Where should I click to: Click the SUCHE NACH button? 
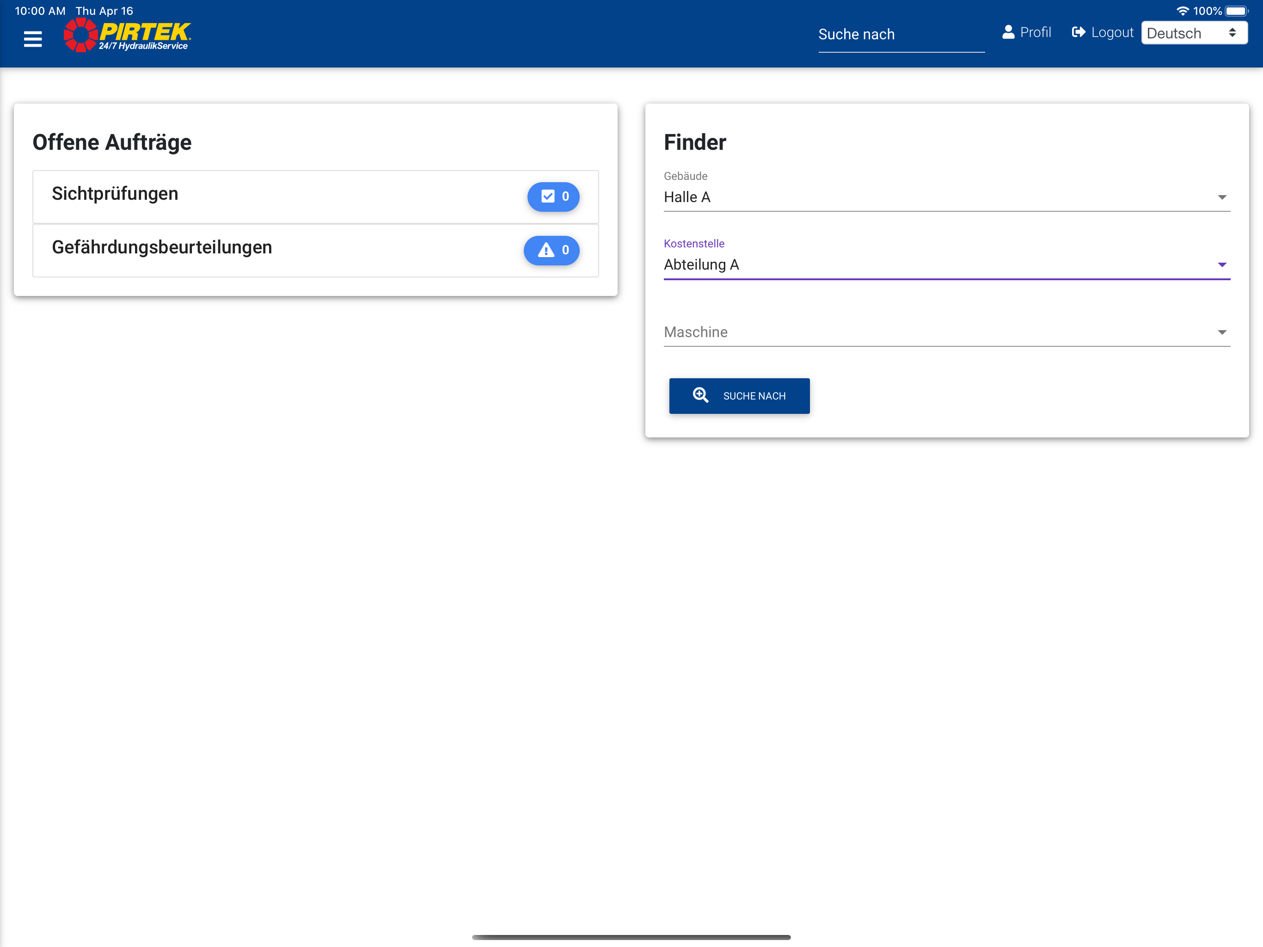click(739, 395)
